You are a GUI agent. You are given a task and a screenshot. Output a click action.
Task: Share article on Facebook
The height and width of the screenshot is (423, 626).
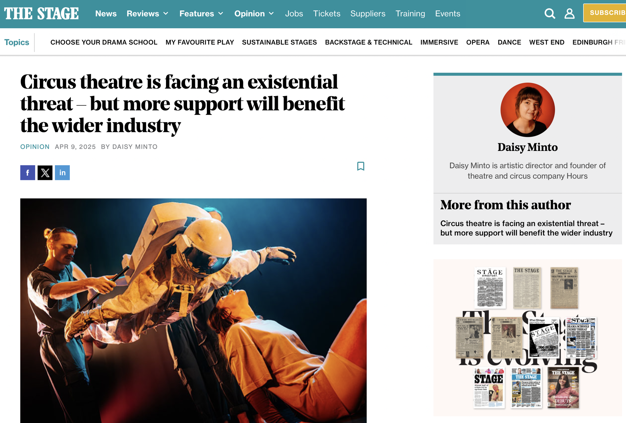click(x=28, y=173)
